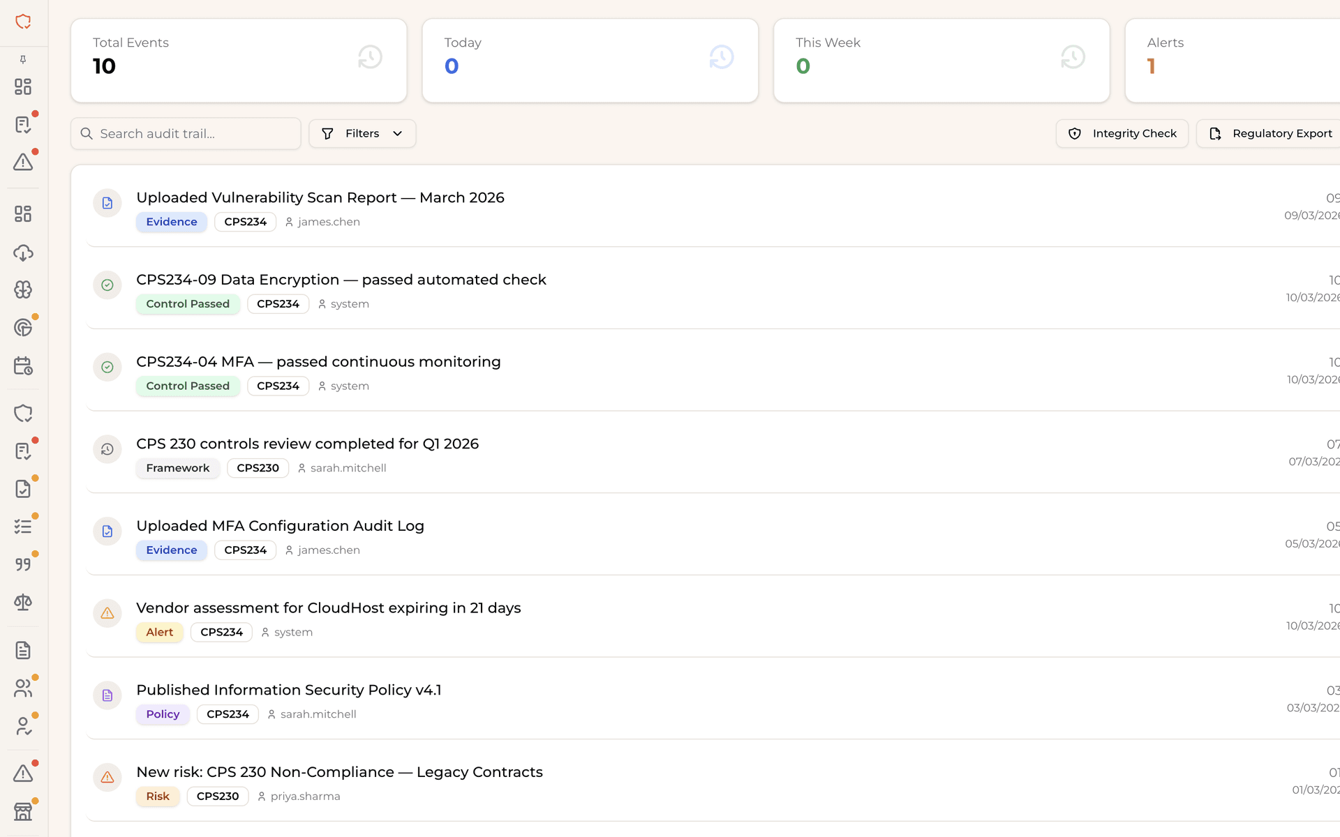The height and width of the screenshot is (837, 1340).
Task: Click the policy icon beside Information Security Policy
Action: [107, 695]
